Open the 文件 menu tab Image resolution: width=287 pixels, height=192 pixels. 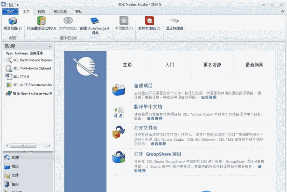(10, 12)
